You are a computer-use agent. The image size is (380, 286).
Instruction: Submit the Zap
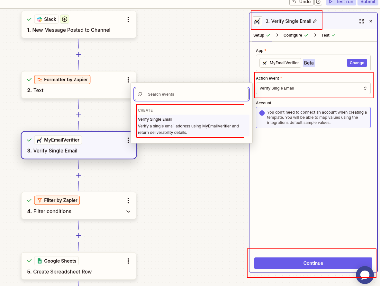pos(368,3)
